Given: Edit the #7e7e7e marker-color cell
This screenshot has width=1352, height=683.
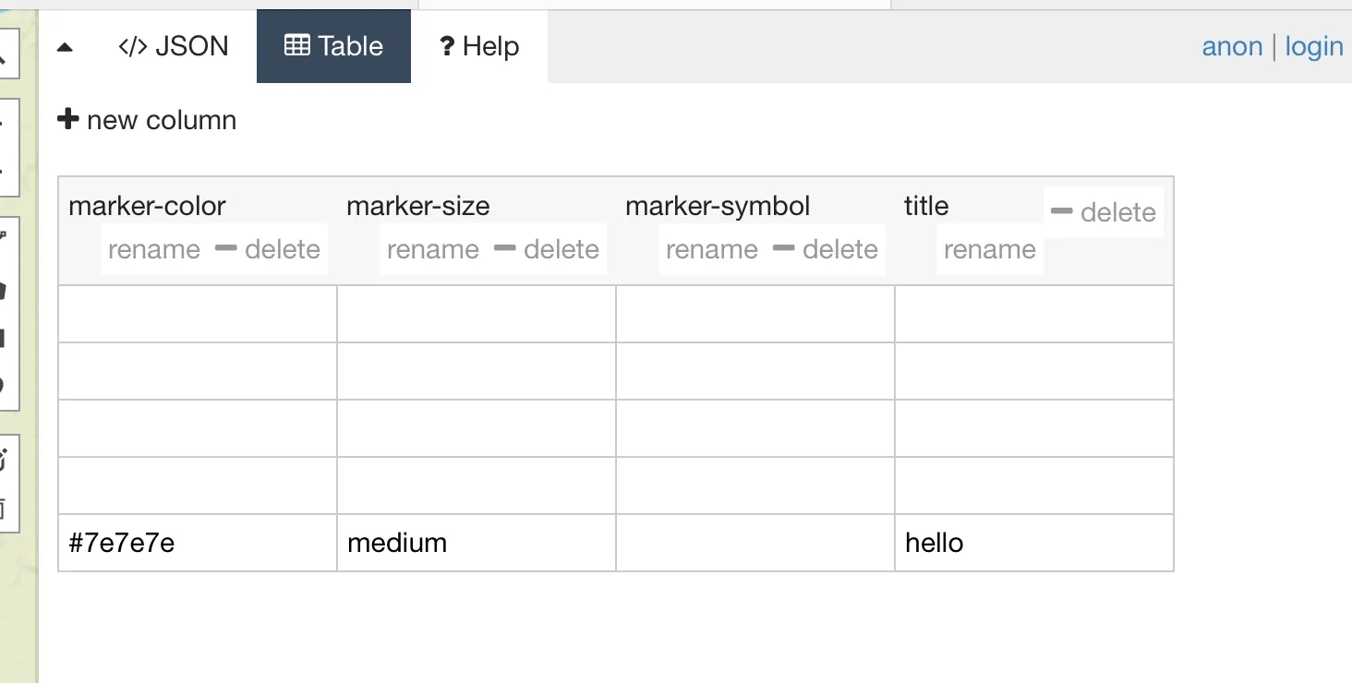Looking at the screenshot, I should [x=198, y=543].
